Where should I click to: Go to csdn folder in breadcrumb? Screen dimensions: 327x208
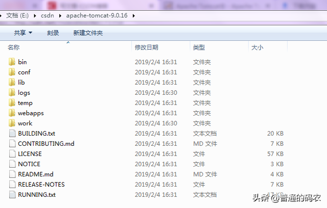48,15
